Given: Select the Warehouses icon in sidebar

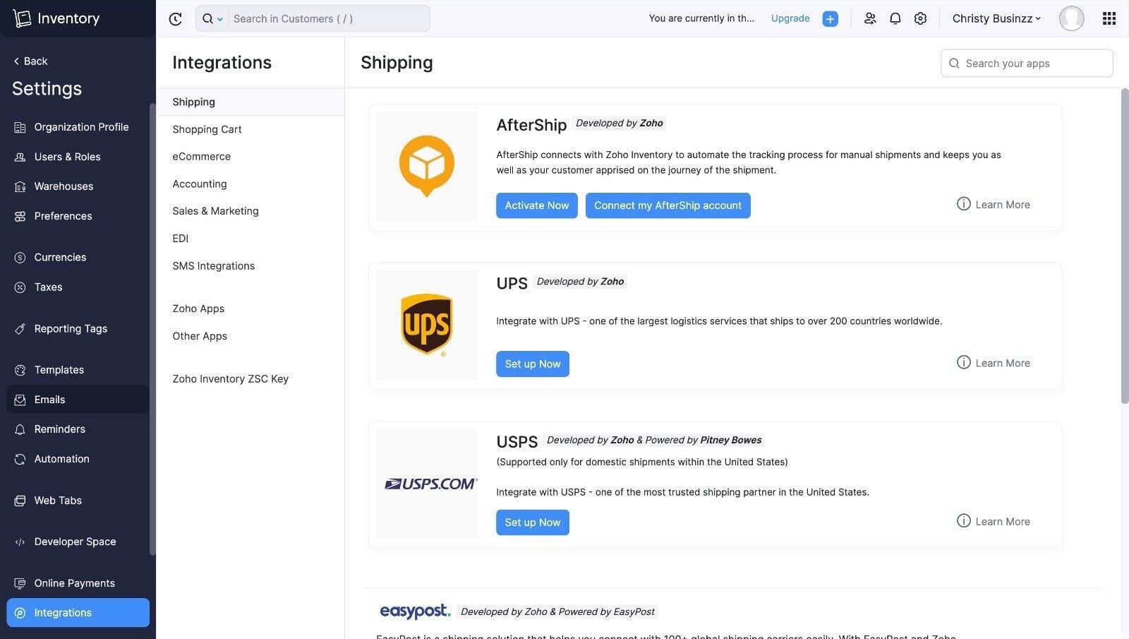Looking at the screenshot, I should point(19,186).
